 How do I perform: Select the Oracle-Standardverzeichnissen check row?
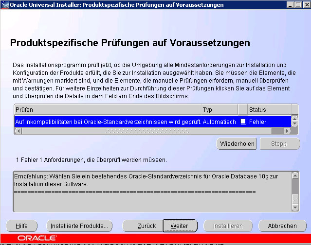(x=153, y=122)
